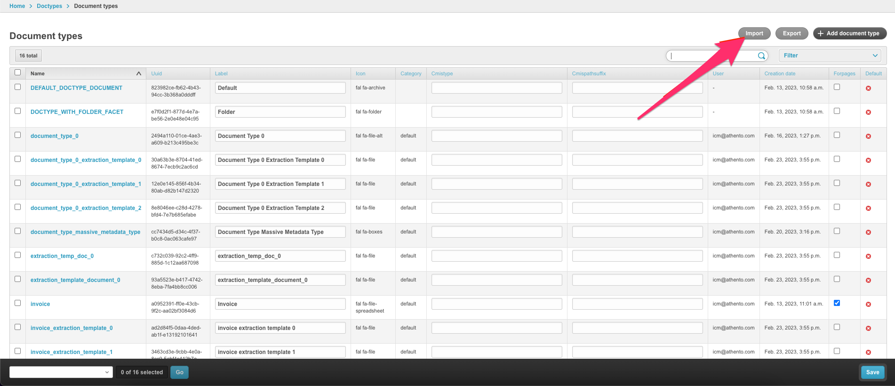Select the document_type_0 row checkbox
This screenshot has width=895, height=386.
(x=18, y=135)
